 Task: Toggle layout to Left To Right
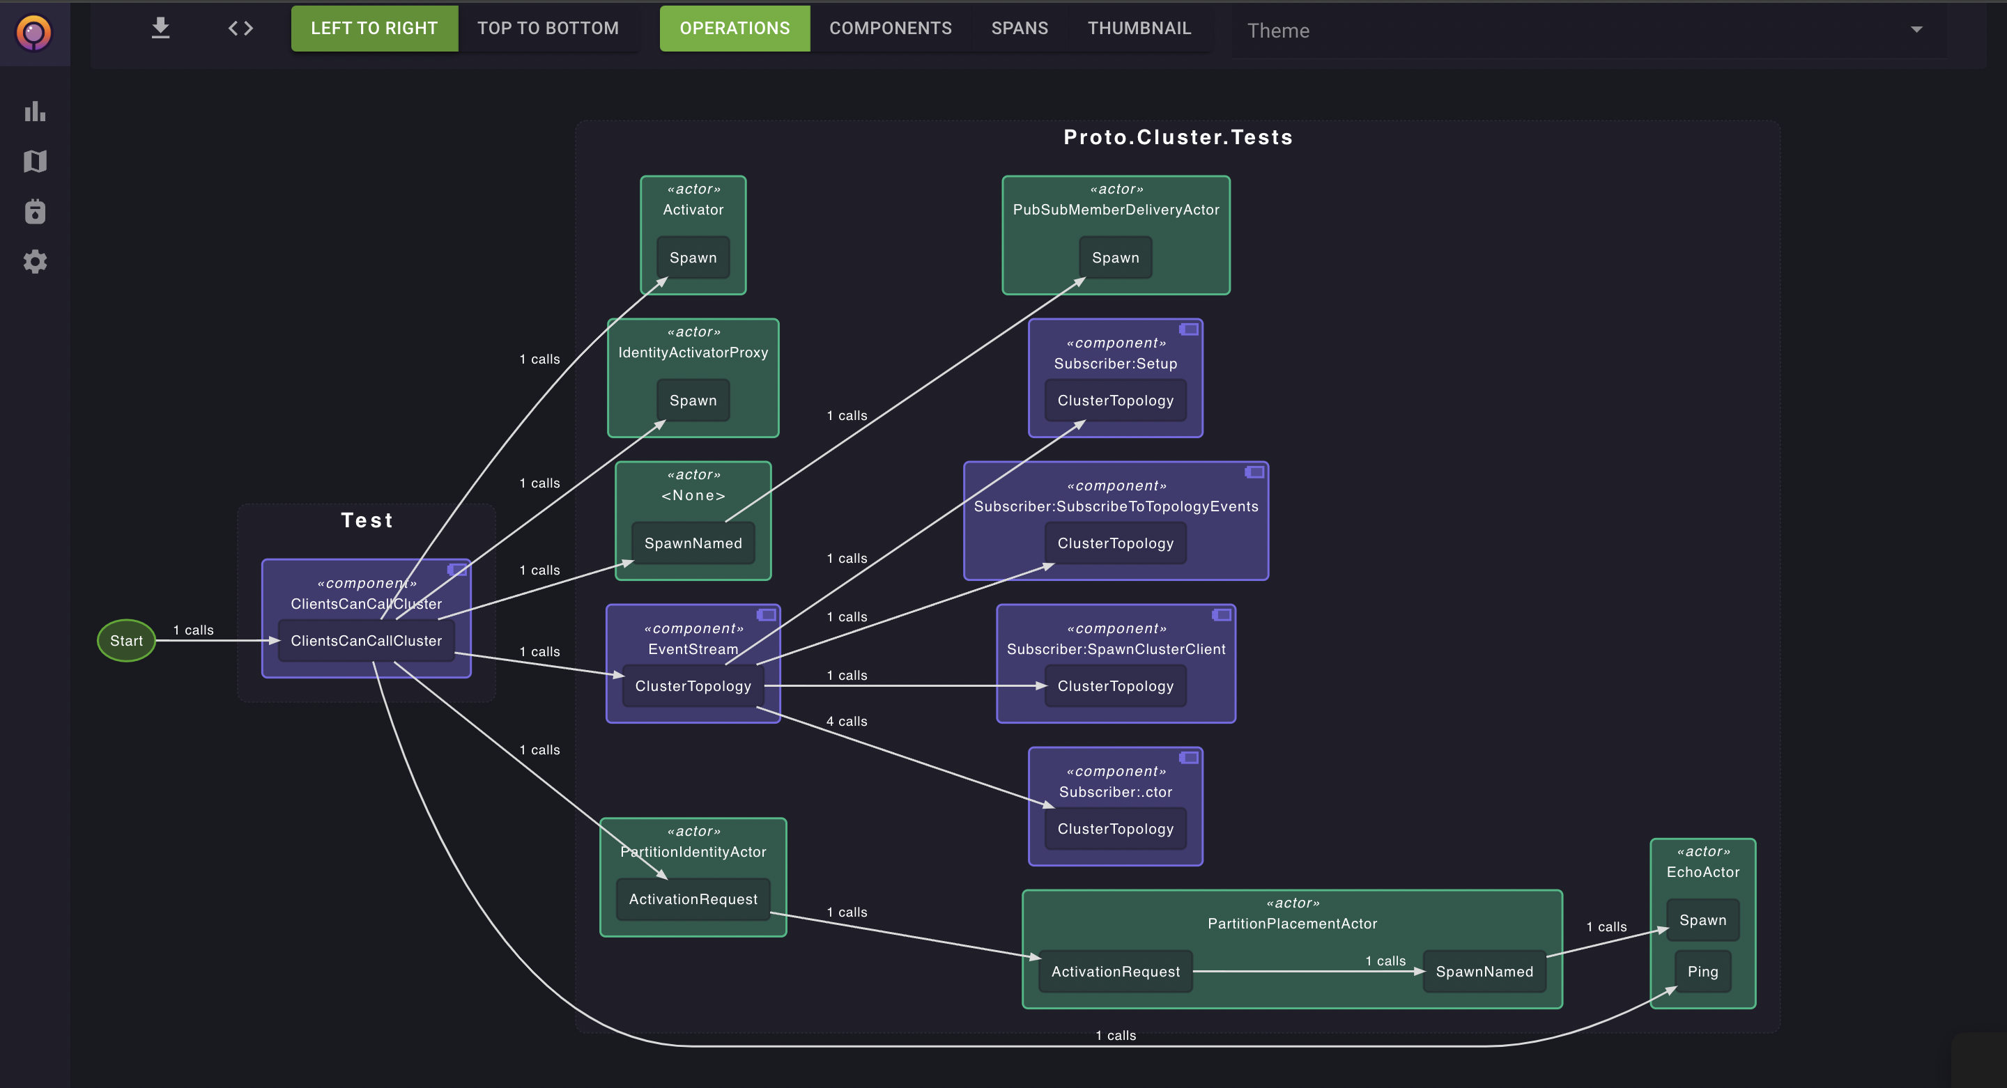pos(374,29)
